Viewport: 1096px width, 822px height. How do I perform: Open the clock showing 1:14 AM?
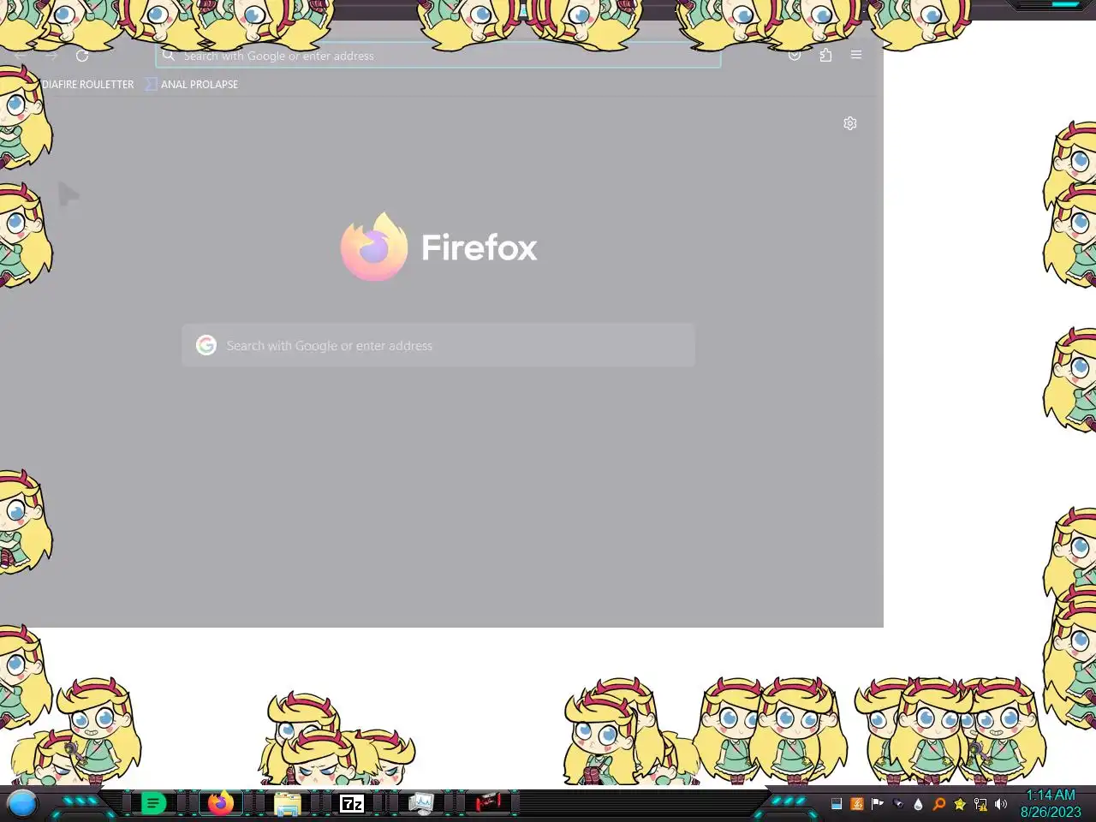click(1051, 795)
